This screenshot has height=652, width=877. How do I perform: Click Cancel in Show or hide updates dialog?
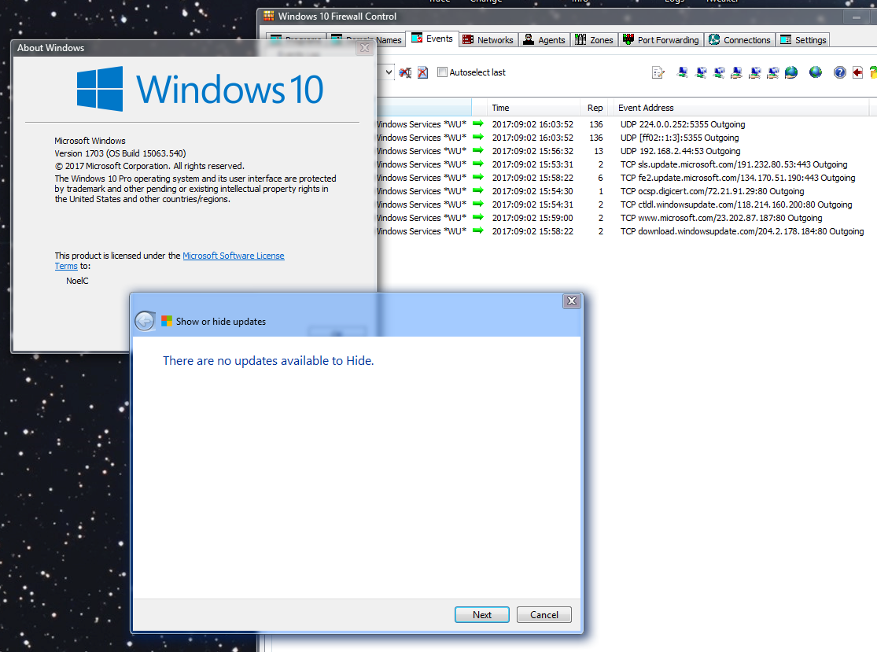pyautogui.click(x=544, y=614)
